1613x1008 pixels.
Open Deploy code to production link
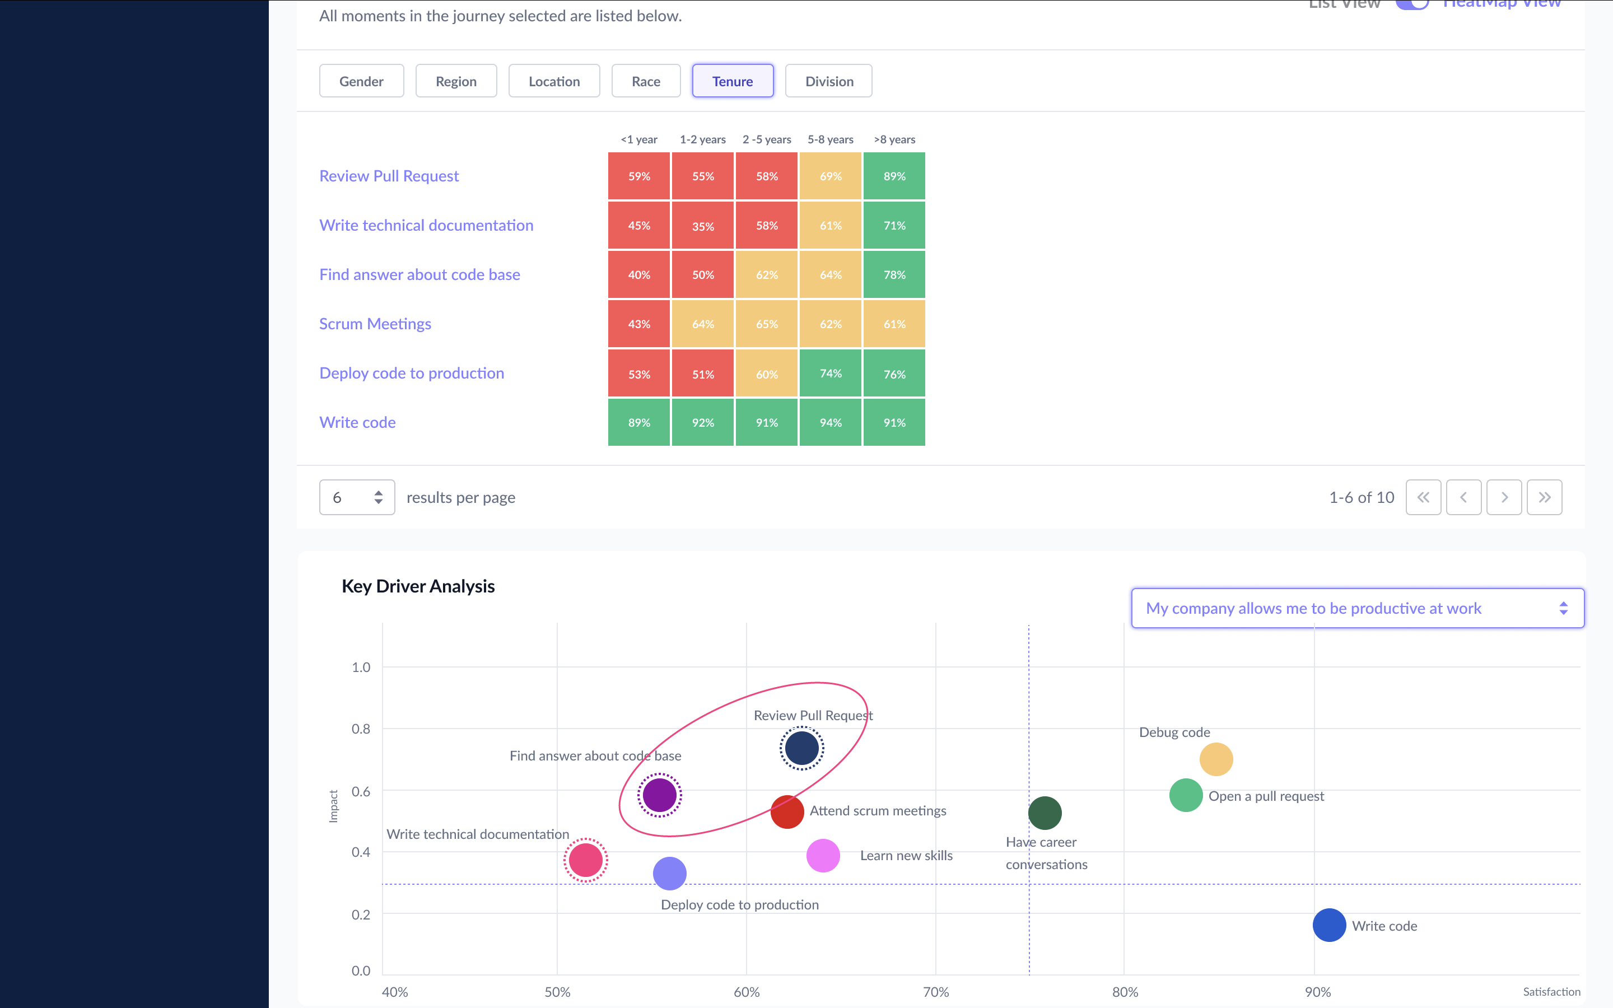411,374
